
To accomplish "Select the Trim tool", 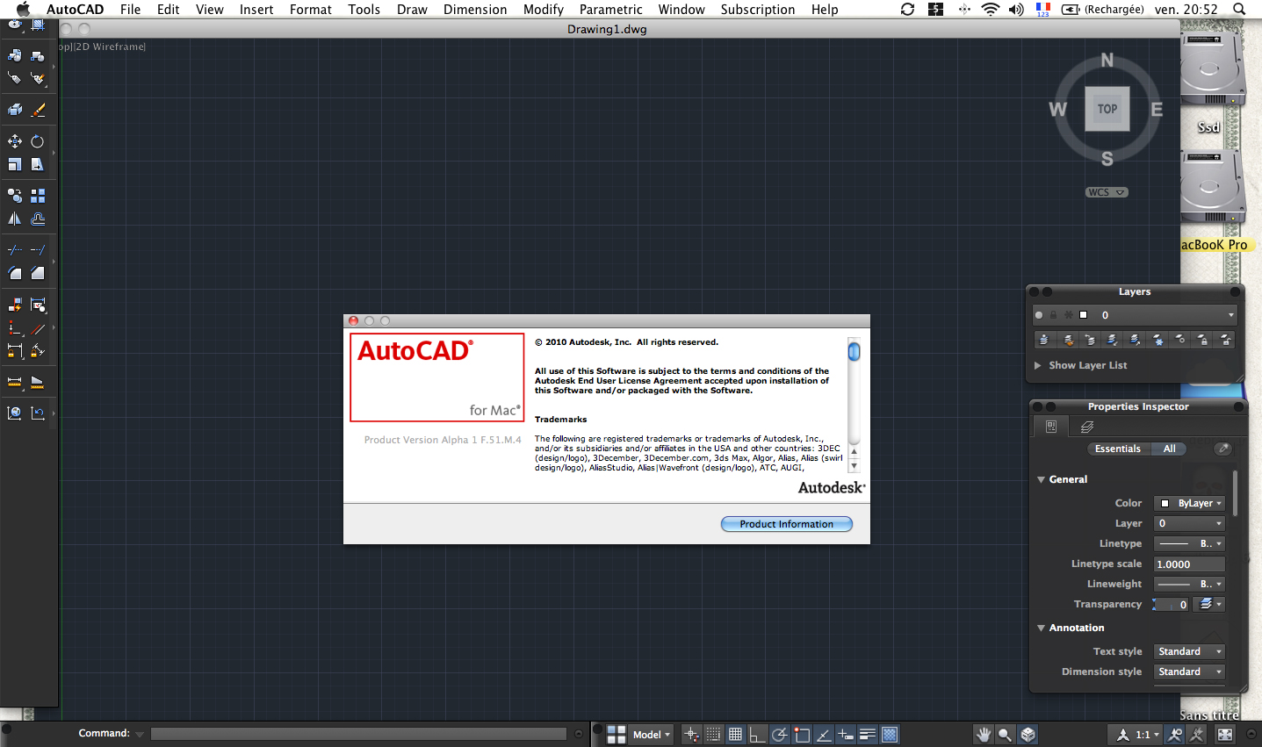I will (15, 250).
